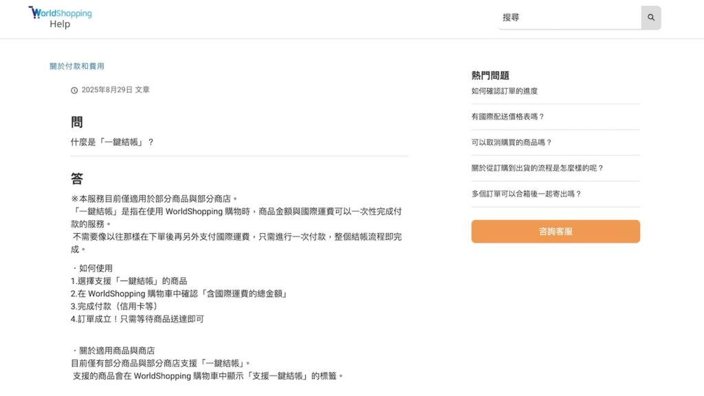Open 如何確認訂單的進度 popular question
704x396 pixels.
click(x=505, y=91)
